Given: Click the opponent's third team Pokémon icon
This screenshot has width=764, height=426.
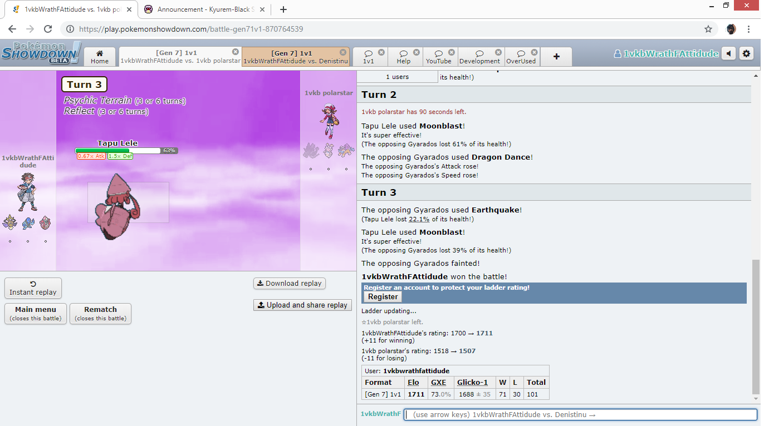Looking at the screenshot, I should pyautogui.click(x=346, y=150).
